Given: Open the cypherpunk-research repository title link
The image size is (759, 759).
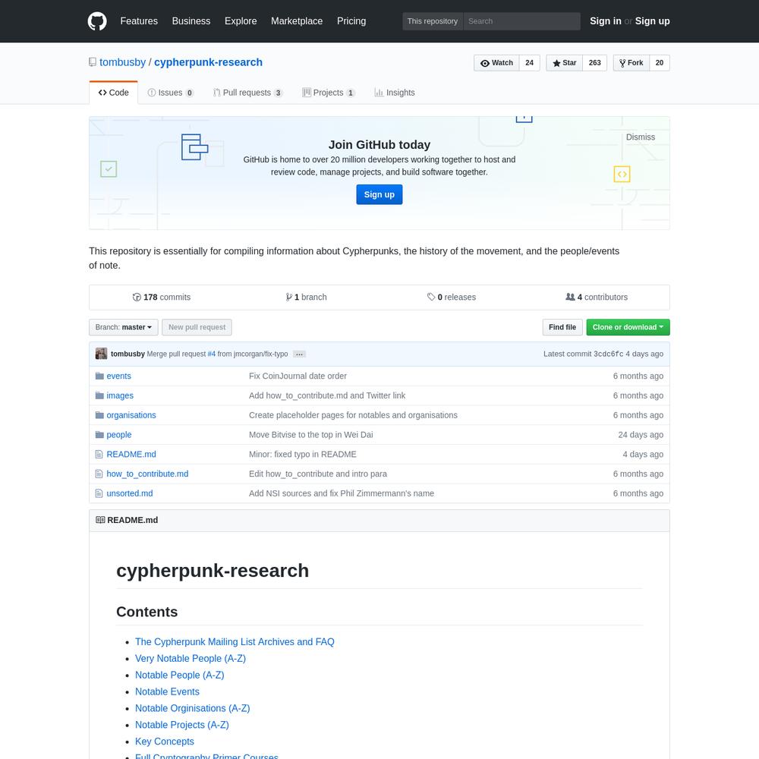Looking at the screenshot, I should click(x=208, y=62).
